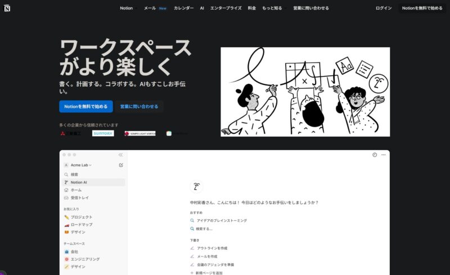Screen dimensions: 450x275
Task: Open the 検索 search item in sidebar
Action: tap(93, 174)
